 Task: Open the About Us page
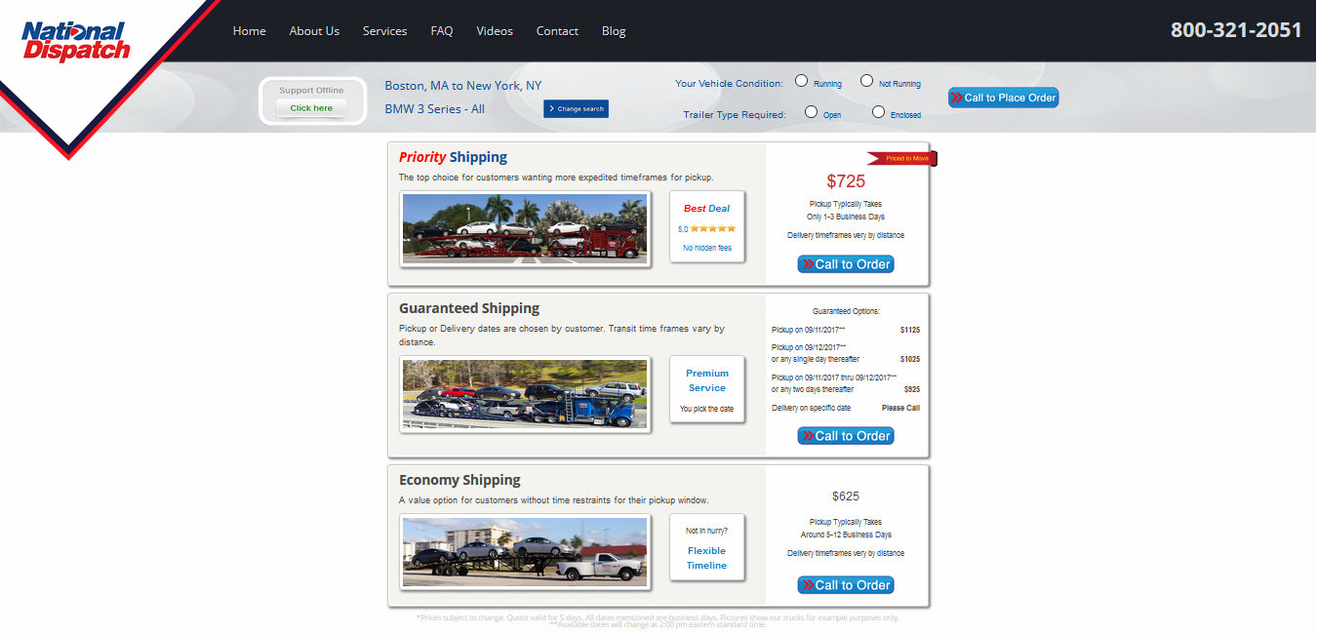[x=314, y=31]
